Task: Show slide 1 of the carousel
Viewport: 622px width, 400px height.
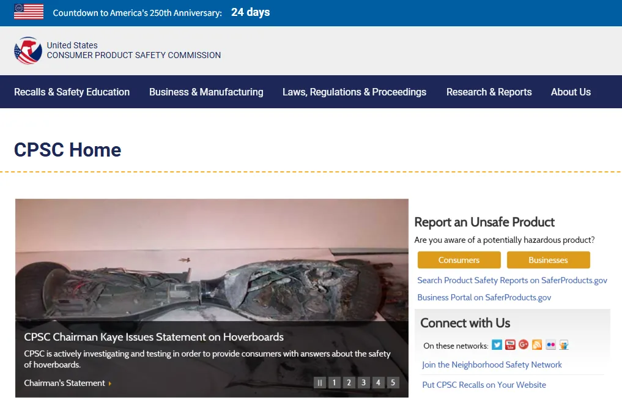Action: point(335,382)
